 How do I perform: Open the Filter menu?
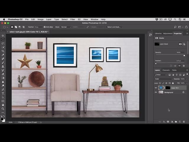pyautogui.click(x=73, y=19)
